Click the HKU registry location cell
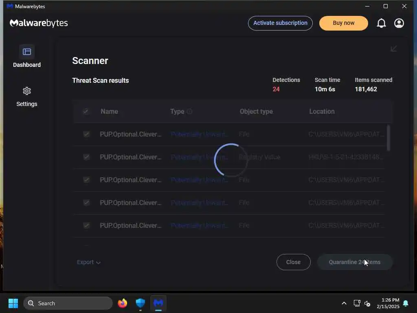 pyautogui.click(x=346, y=157)
